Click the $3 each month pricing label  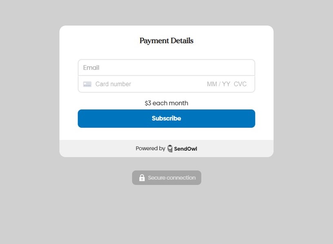(x=166, y=103)
